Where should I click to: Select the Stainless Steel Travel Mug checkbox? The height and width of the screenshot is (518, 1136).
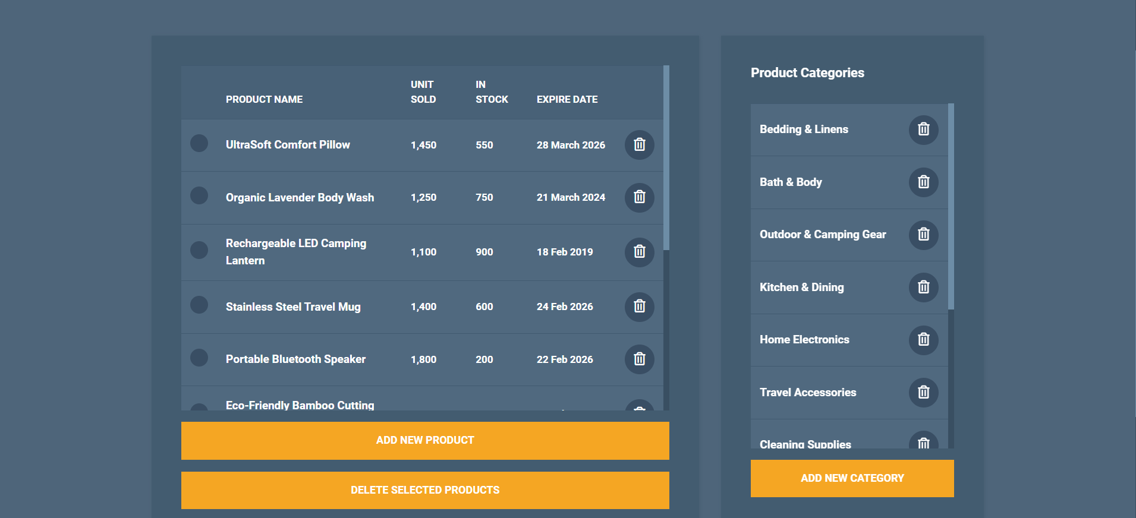point(199,305)
